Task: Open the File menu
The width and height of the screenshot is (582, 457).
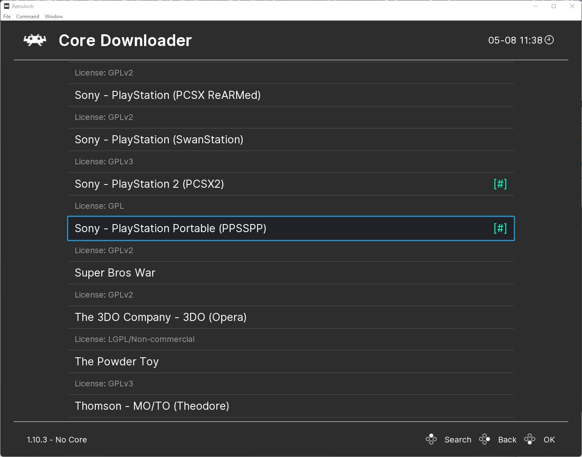Action: coord(6,17)
